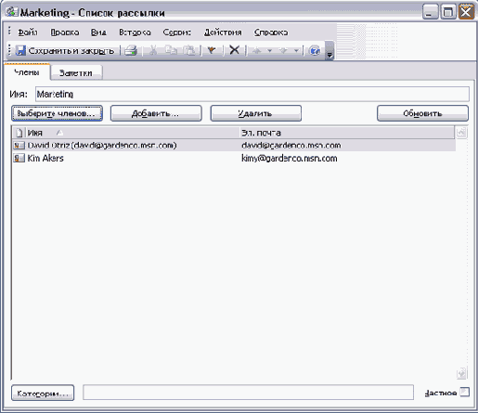Viewport: 478px width, 413px height.
Task: Click the Категории button
Action: (x=43, y=393)
